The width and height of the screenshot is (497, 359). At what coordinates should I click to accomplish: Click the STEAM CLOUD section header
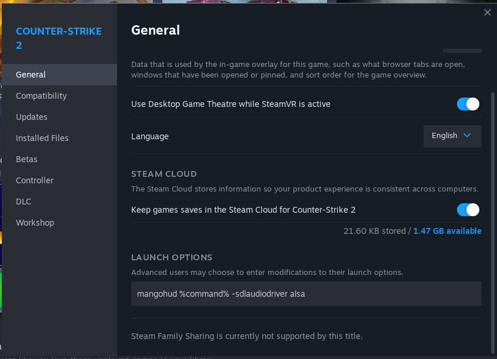pos(164,174)
